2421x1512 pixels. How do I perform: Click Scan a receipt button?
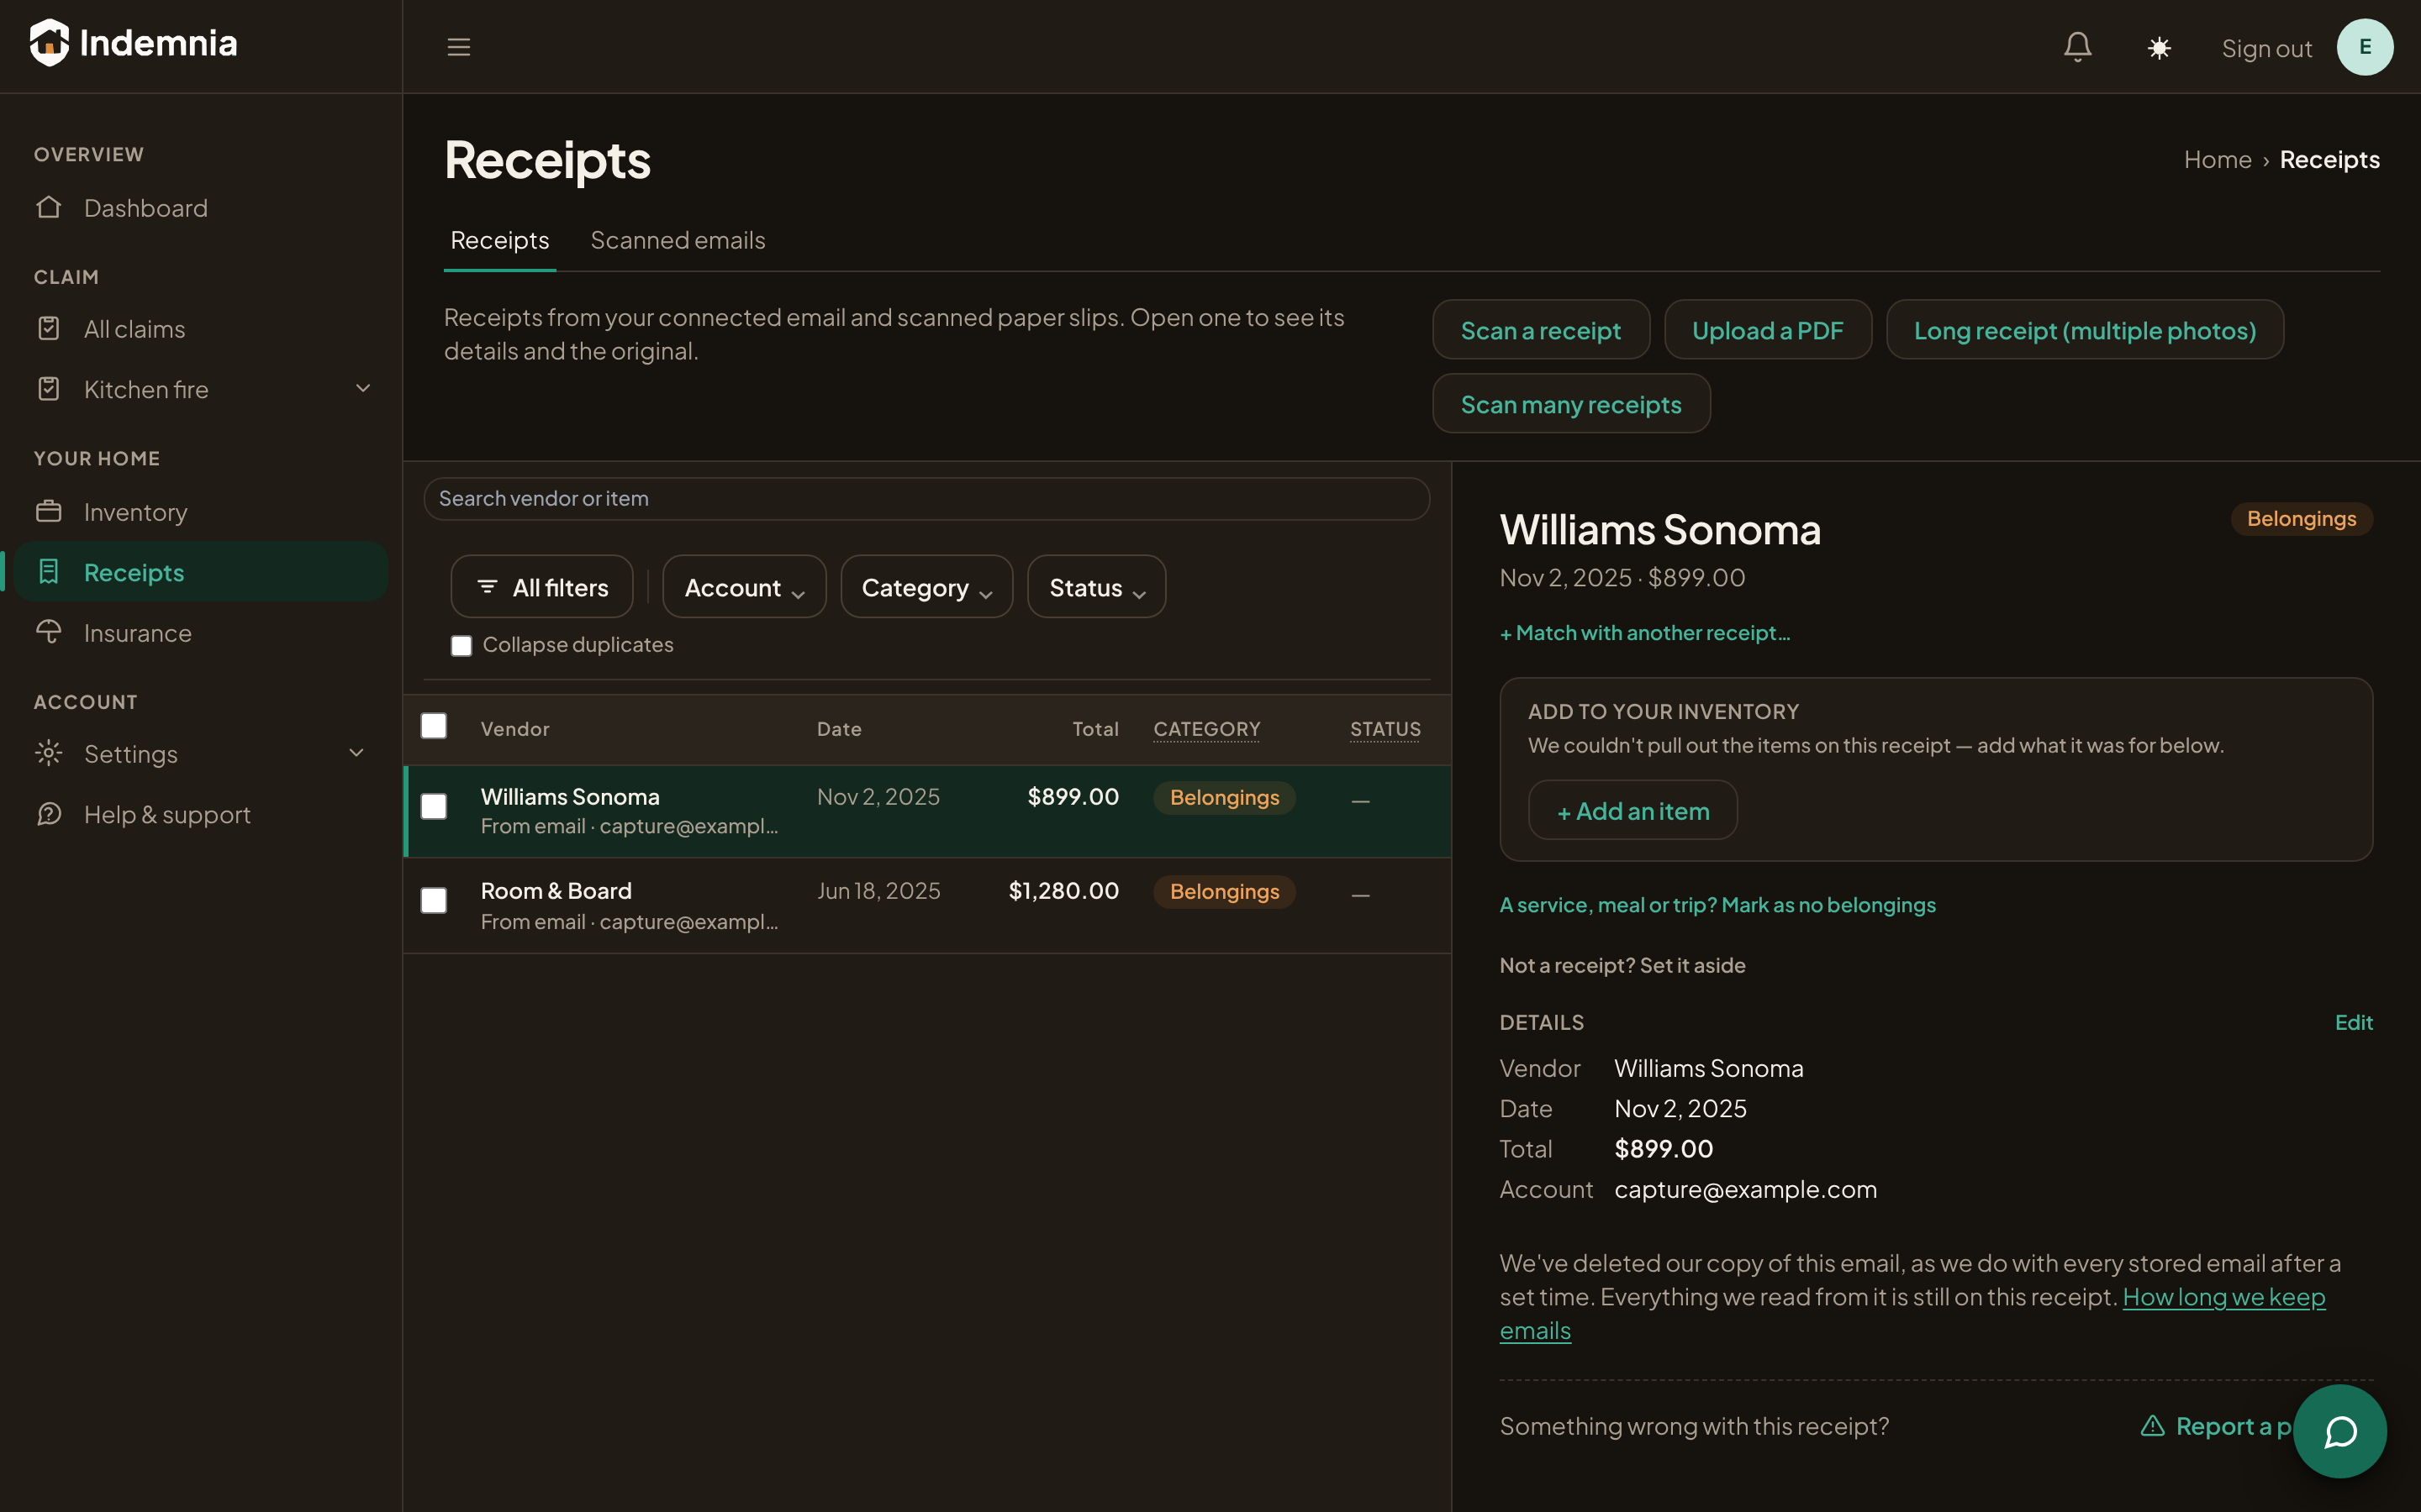coord(1541,330)
